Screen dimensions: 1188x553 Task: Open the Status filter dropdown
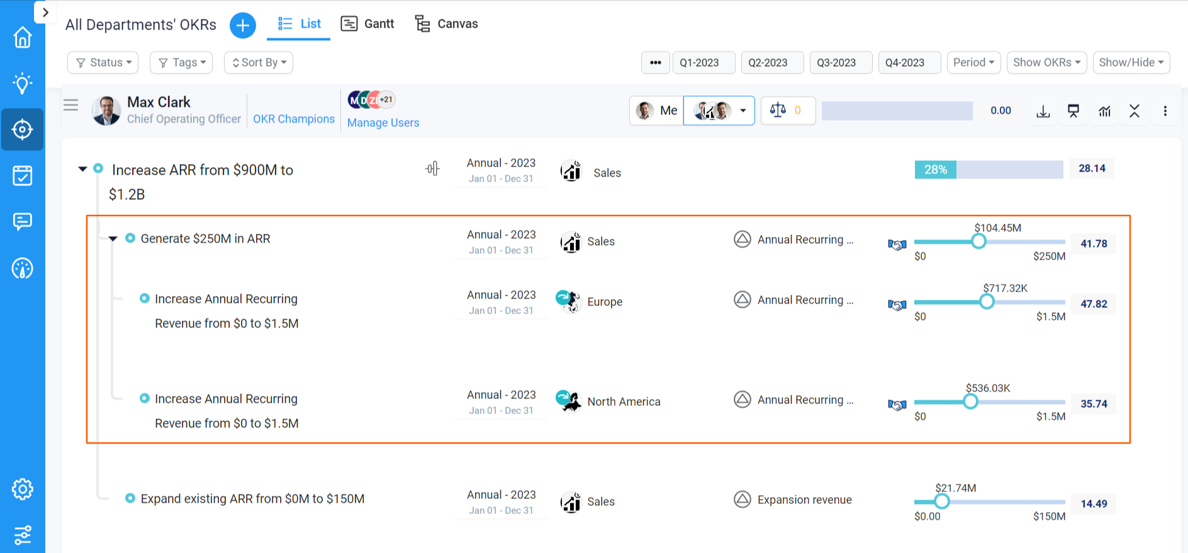pyautogui.click(x=103, y=62)
